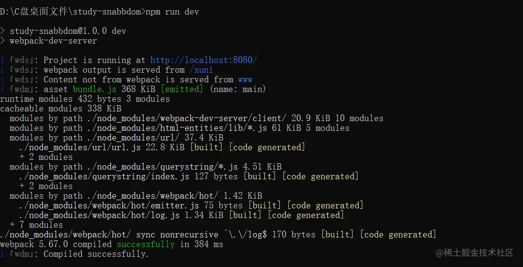The height and width of the screenshot is (267, 523).
Task: Click the info icon on the asset bundle.js line
Action: pyautogui.click(x=2, y=89)
